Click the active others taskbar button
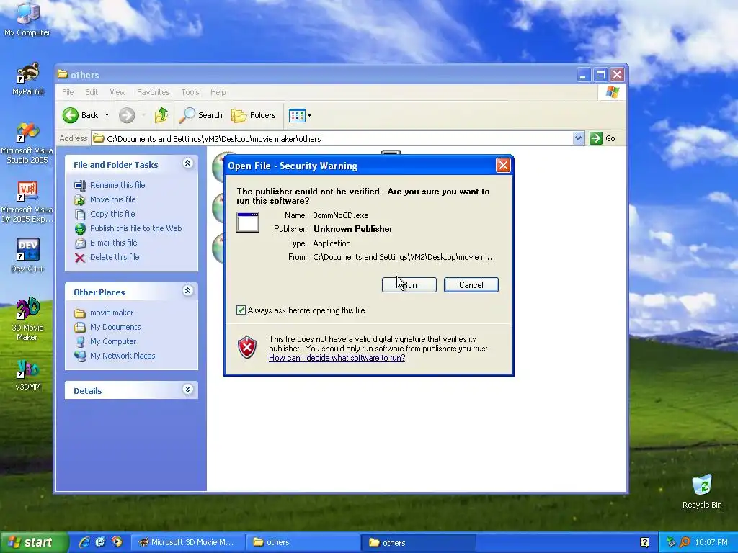 click(x=419, y=543)
